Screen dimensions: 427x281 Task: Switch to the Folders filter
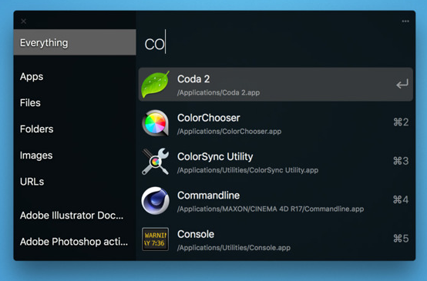[x=36, y=129]
